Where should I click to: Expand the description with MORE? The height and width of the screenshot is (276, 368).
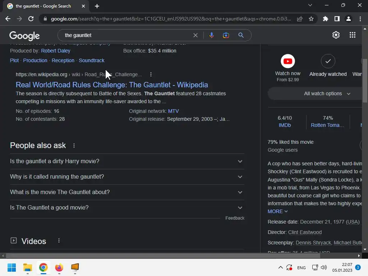[277, 211]
